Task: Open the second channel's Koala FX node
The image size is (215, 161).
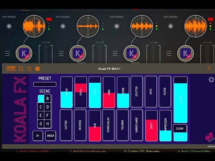Action: click(77, 53)
